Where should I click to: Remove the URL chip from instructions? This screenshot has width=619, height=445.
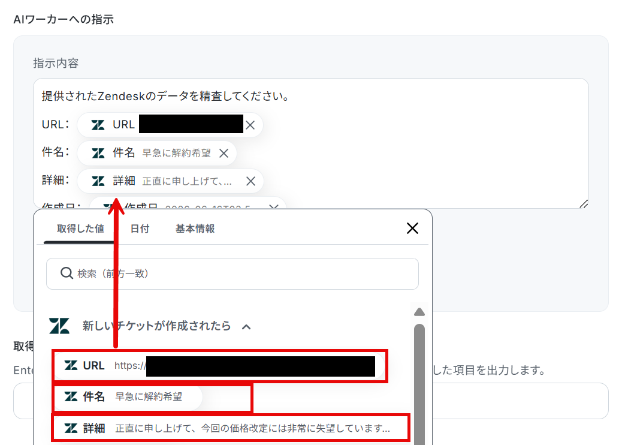click(250, 125)
